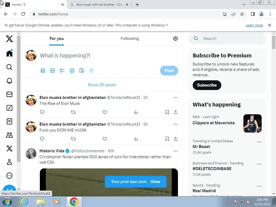Like the 'EION tHE mUSK' post
Image resolution: width=276 pixels, height=207 pixels.
pos(105,139)
